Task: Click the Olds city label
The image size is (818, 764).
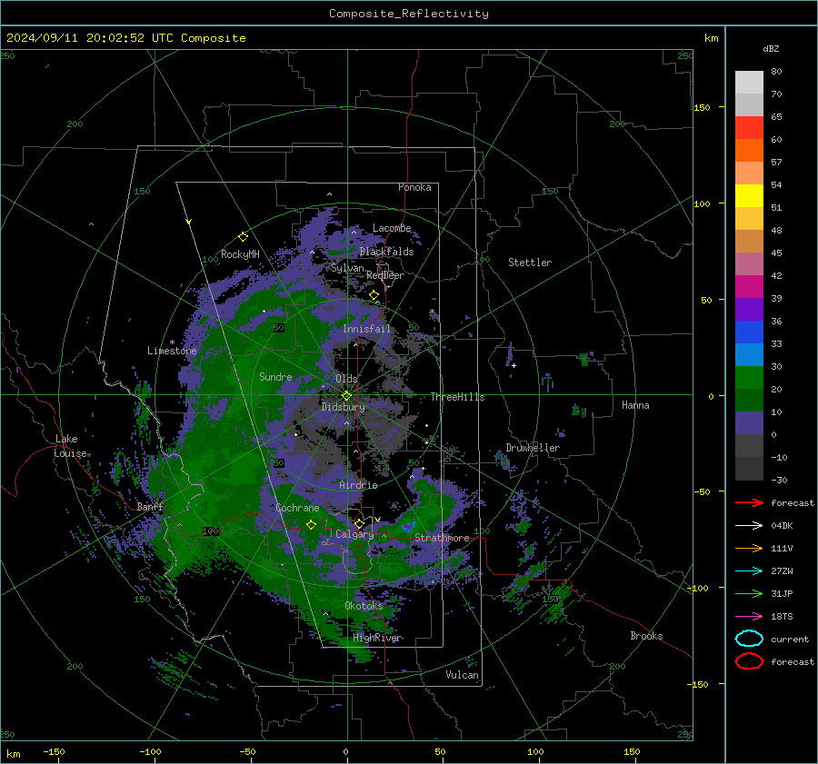Action: [x=346, y=378]
